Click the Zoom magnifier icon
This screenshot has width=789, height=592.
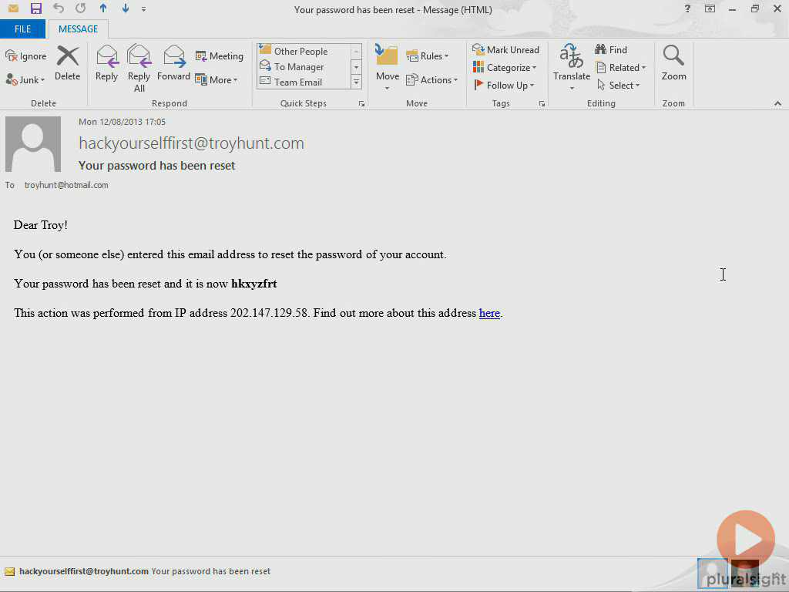point(673,55)
